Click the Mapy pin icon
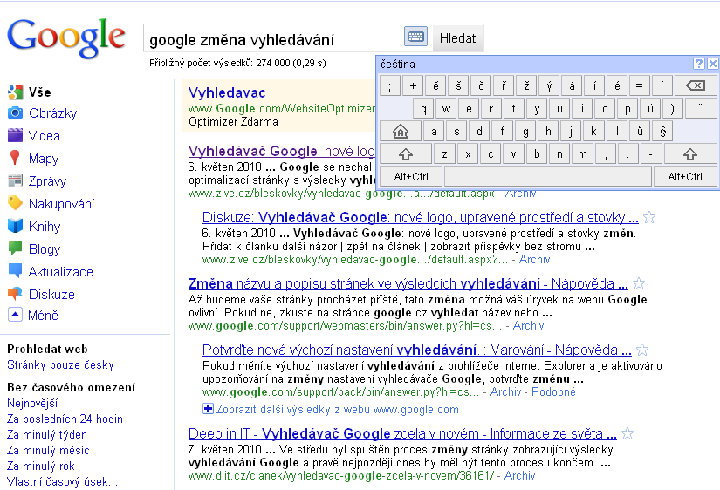720x490 pixels. pyautogui.click(x=15, y=158)
